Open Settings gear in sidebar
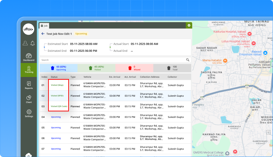This screenshot has height=157, width=273. click(29, 113)
